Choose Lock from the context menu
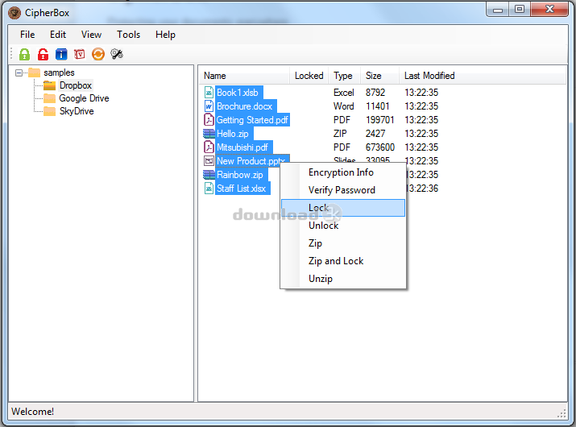 [319, 208]
